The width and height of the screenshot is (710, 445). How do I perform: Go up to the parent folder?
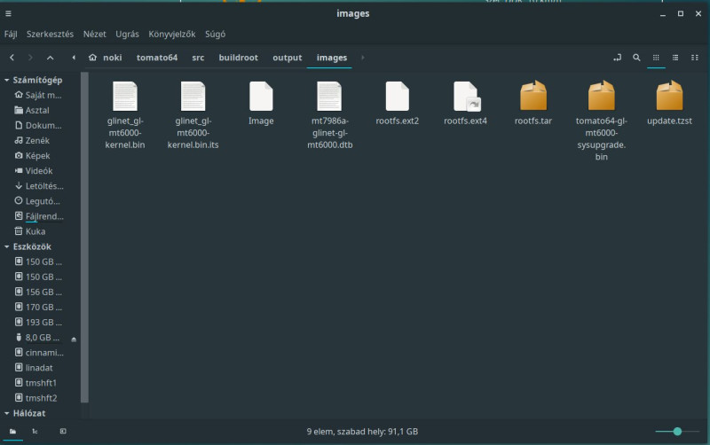[x=51, y=58]
